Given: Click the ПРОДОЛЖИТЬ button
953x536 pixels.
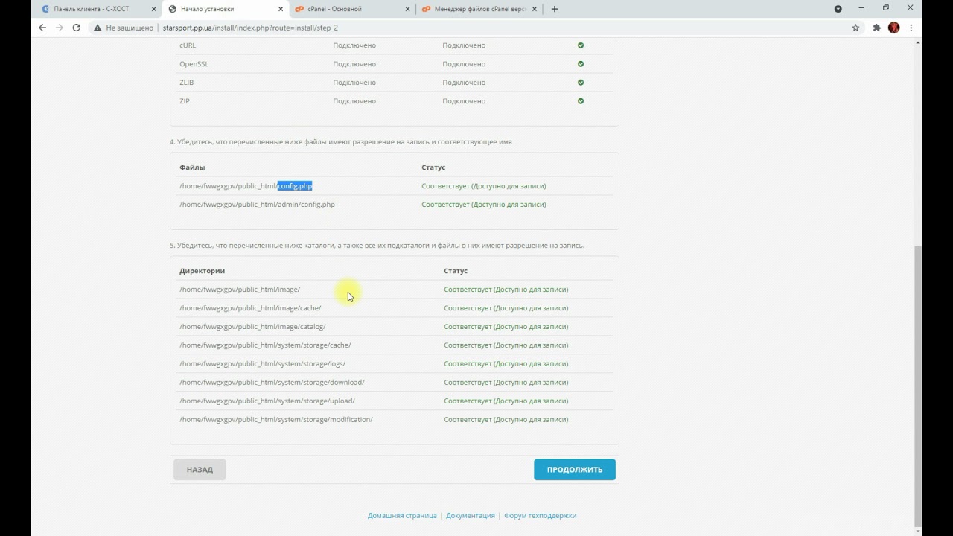Looking at the screenshot, I should tap(575, 470).
